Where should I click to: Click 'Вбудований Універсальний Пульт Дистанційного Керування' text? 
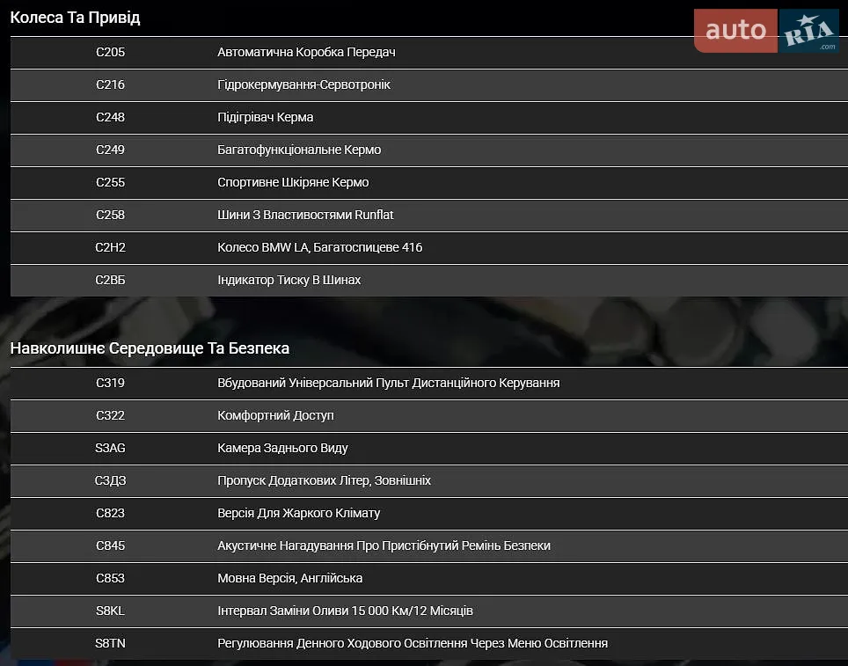tap(388, 383)
